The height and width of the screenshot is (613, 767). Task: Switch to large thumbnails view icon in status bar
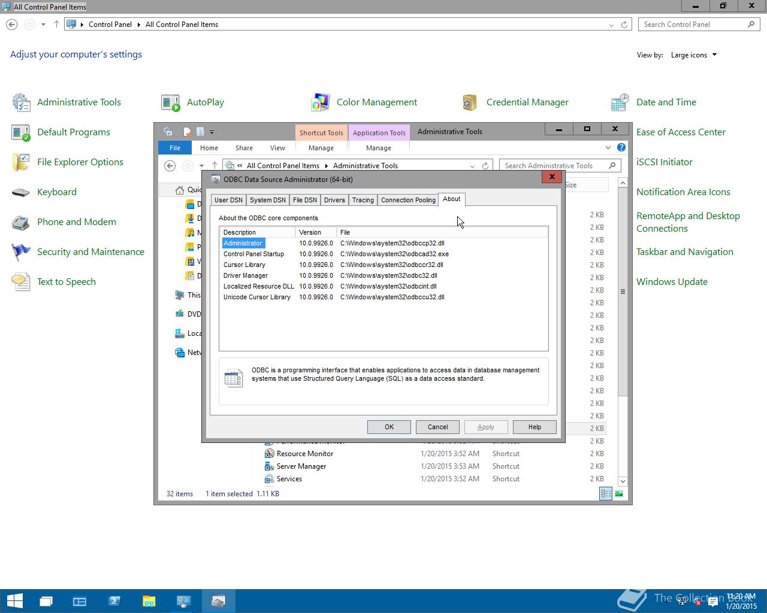coord(619,494)
